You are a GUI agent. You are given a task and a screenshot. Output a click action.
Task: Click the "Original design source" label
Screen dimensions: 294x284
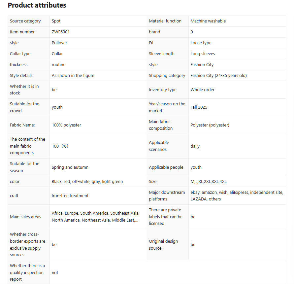163,245
